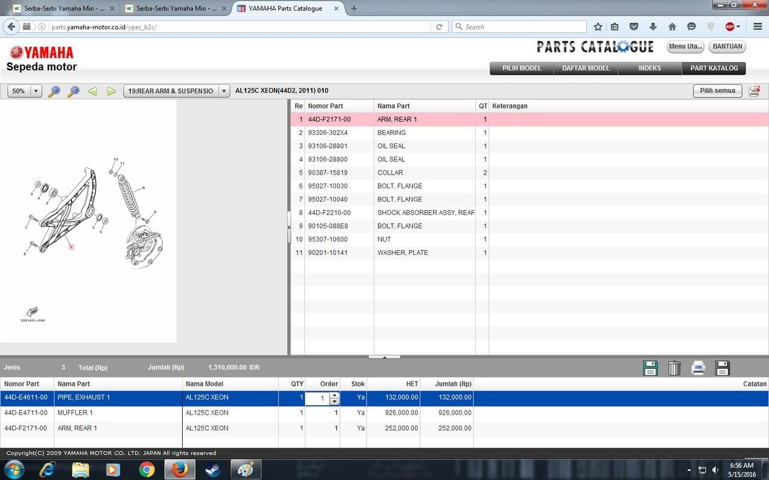The image size is (769, 480).
Task: Show hidden icons in the system tray
Action: click(x=688, y=470)
